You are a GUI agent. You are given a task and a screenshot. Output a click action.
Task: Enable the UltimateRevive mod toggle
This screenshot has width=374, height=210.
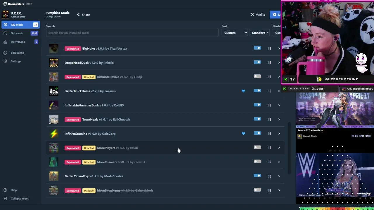click(x=257, y=76)
